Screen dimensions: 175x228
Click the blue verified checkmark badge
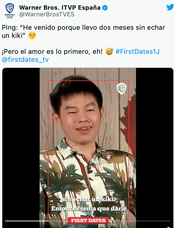105,8
